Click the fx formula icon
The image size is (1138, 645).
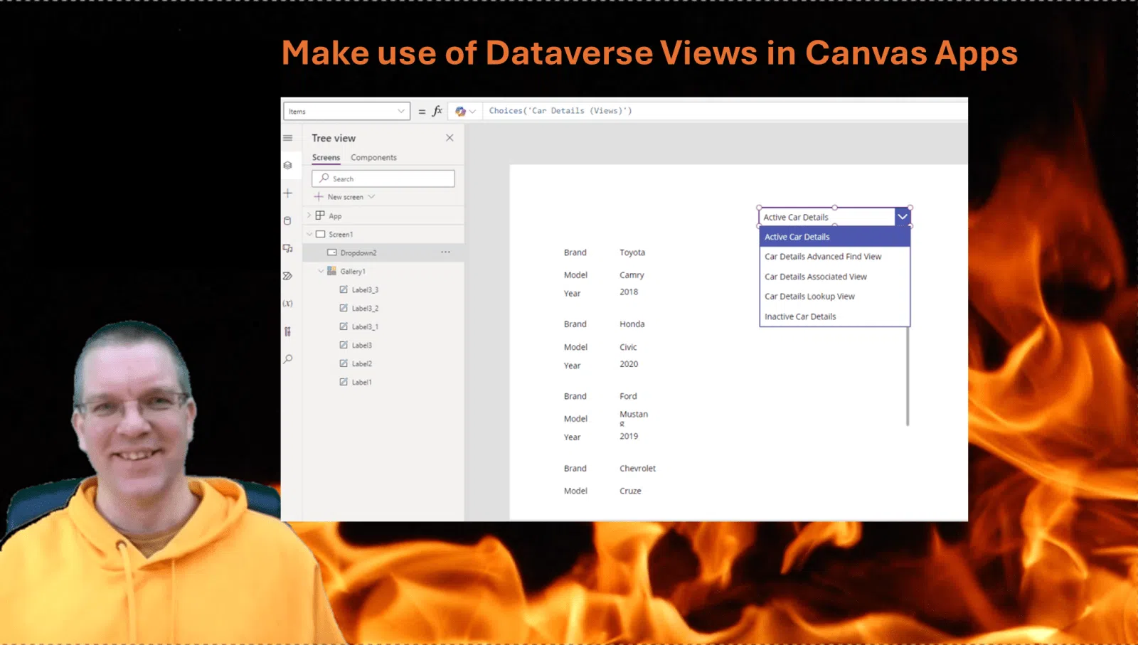pyautogui.click(x=437, y=111)
